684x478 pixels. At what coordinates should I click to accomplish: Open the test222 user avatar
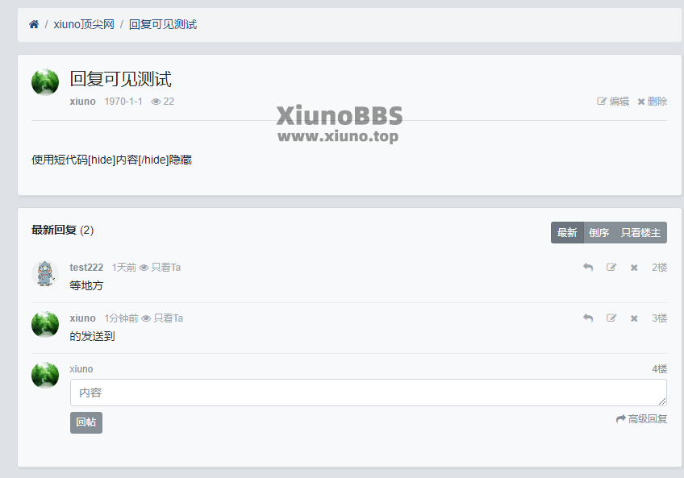(45, 274)
